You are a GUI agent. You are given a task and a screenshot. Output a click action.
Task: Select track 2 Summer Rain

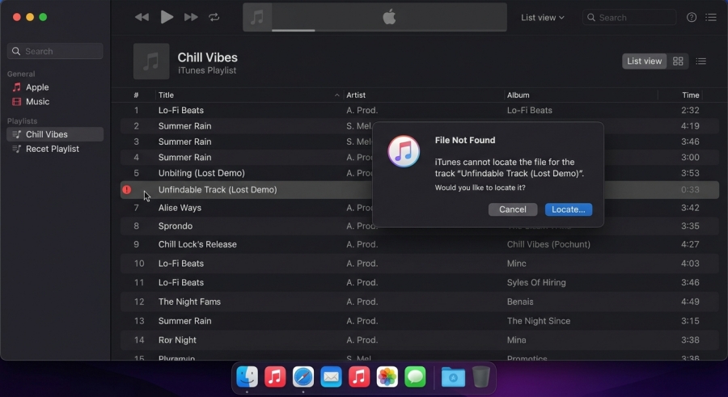tap(419, 126)
